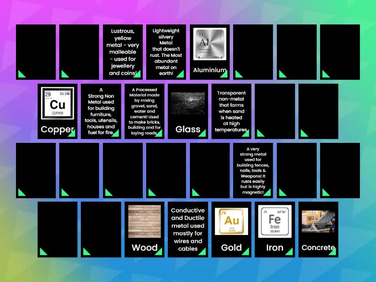Click the green flip corner of the Iron card
Viewport: 376px width, 282px height.
290,252
